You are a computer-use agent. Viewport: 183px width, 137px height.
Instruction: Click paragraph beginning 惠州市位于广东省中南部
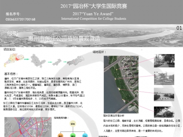coord(45,96)
